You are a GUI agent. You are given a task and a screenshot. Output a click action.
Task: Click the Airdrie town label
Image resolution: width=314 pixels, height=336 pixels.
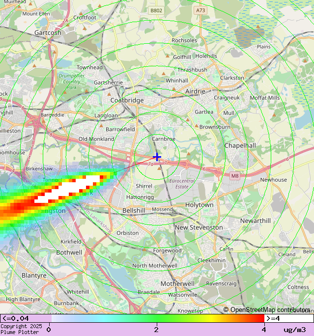(x=195, y=91)
